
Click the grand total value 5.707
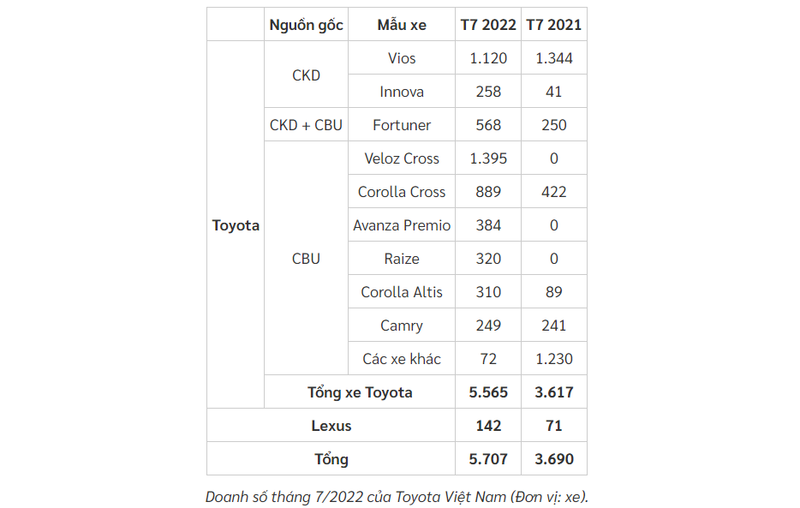tap(488, 459)
